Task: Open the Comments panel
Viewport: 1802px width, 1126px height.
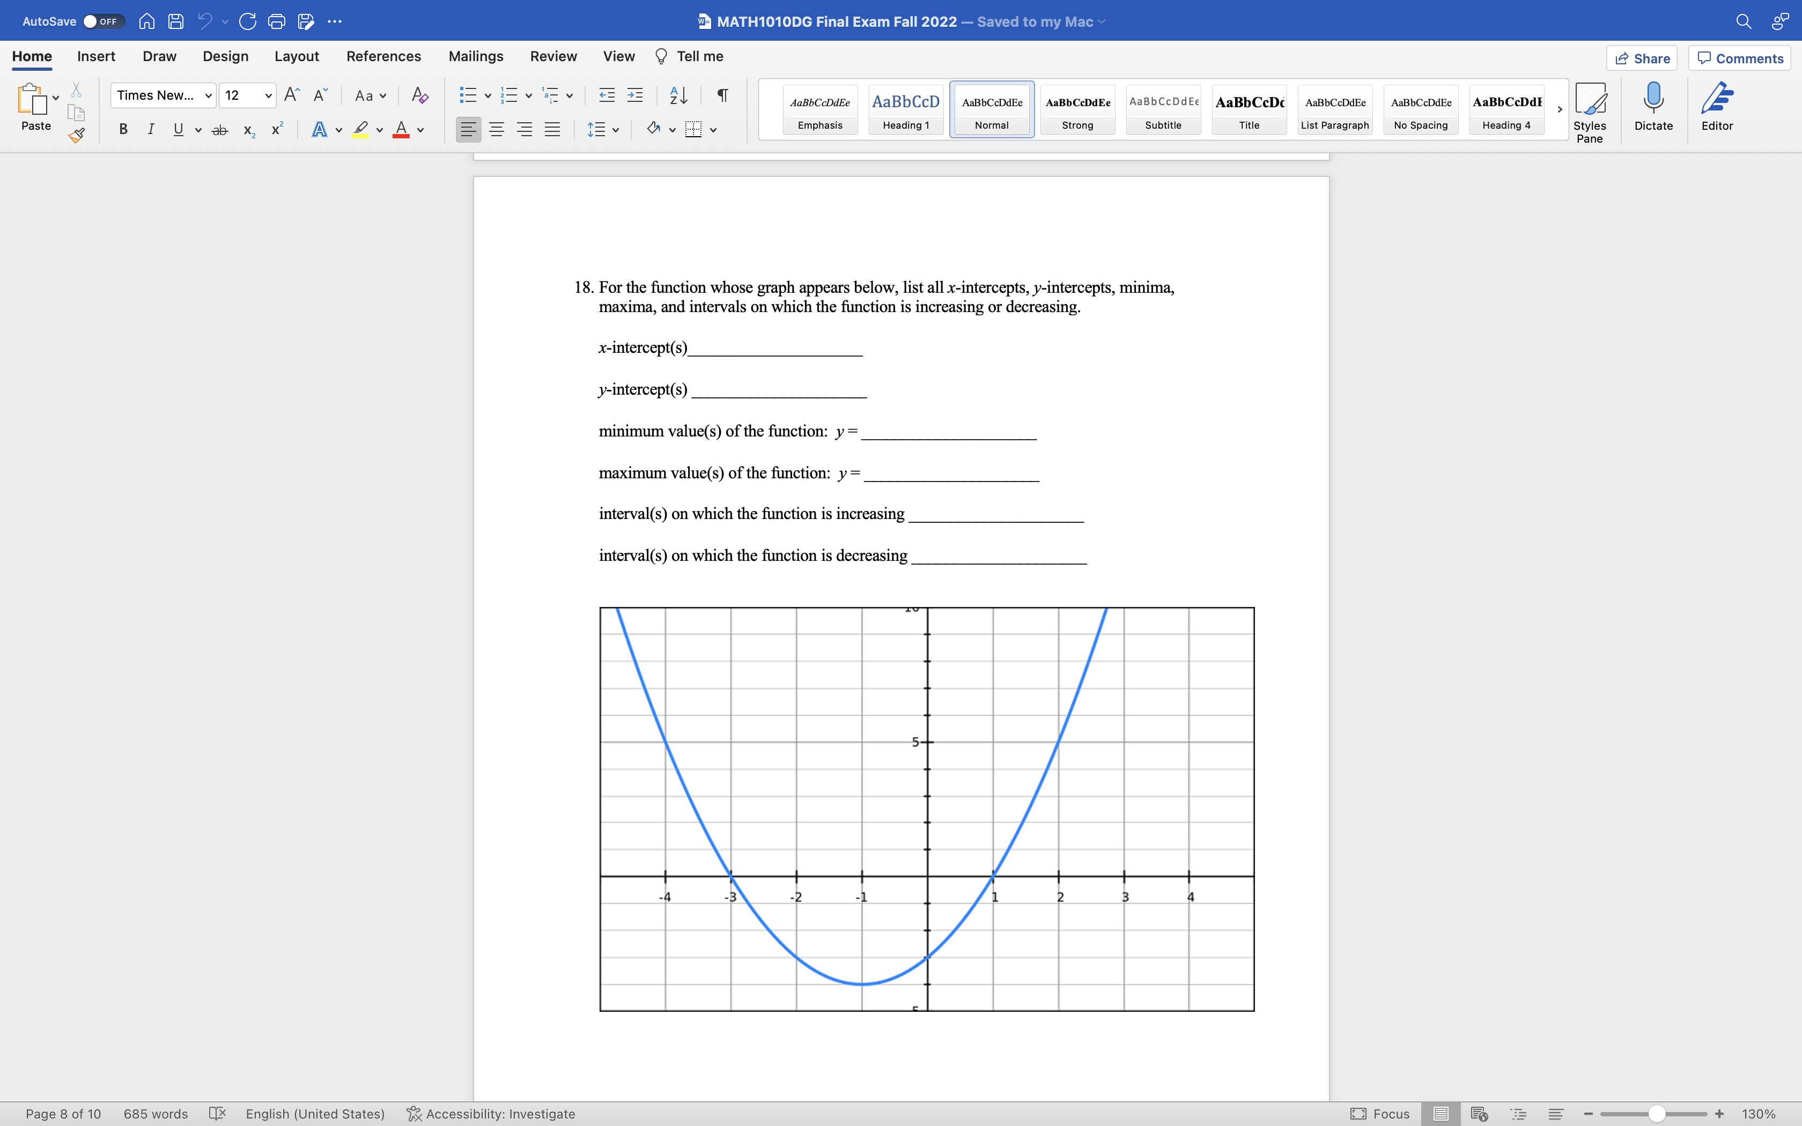Action: [1739, 57]
